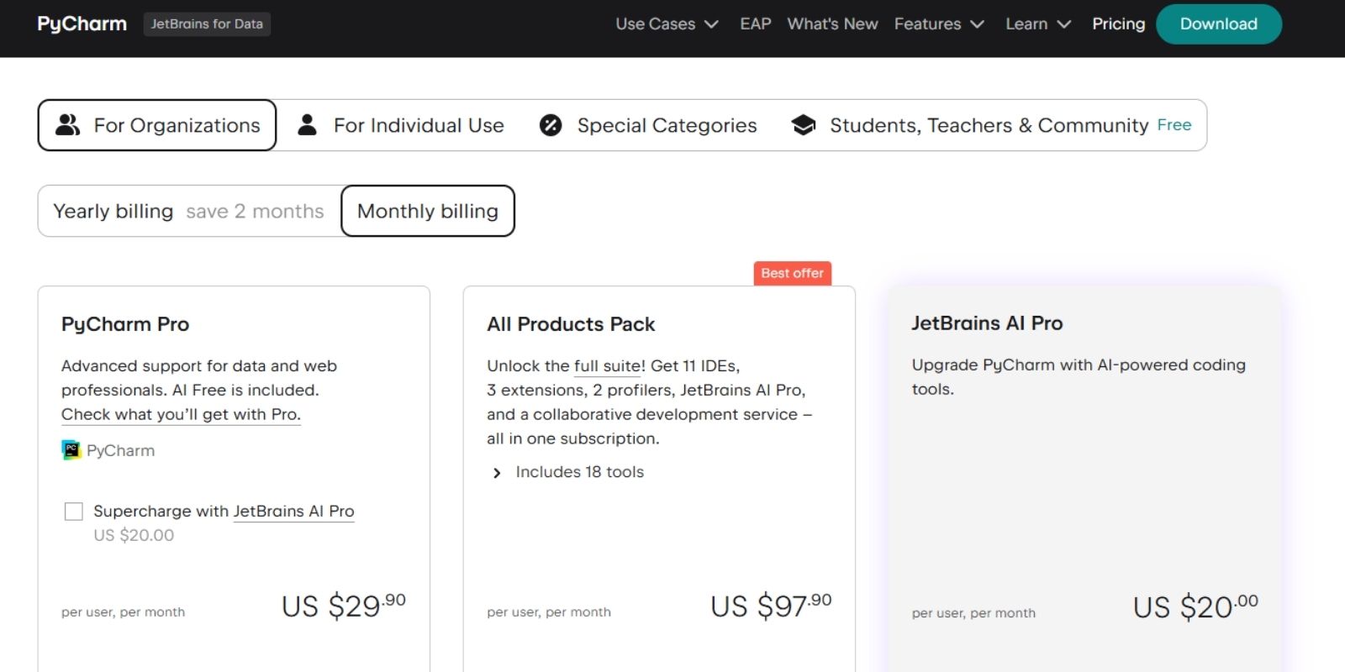Click the PyCharm product icon in Pro card
Screen dimensions: 1345x672
71,450
